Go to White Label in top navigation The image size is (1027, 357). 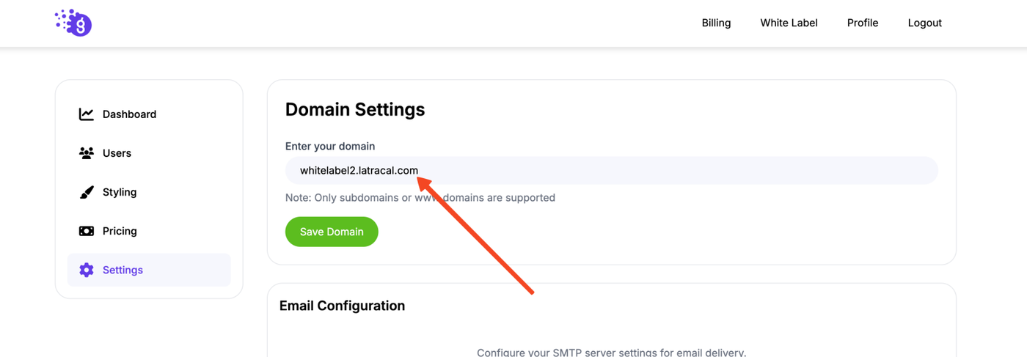(x=789, y=23)
